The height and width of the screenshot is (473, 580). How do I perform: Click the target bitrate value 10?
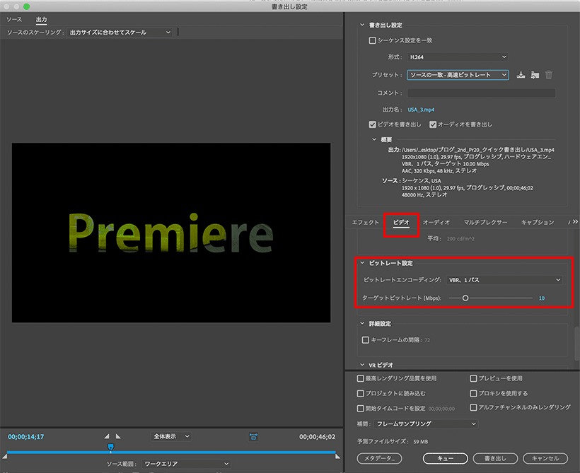(x=542, y=298)
